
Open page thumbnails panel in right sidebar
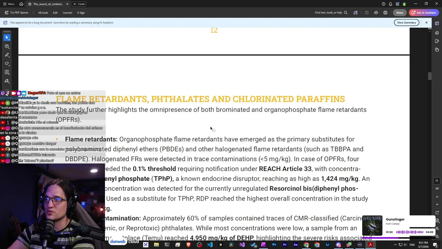coord(437,50)
